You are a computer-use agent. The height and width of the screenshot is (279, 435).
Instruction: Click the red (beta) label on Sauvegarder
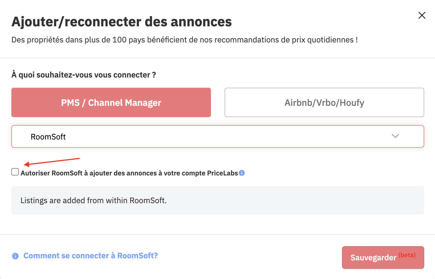click(x=407, y=255)
